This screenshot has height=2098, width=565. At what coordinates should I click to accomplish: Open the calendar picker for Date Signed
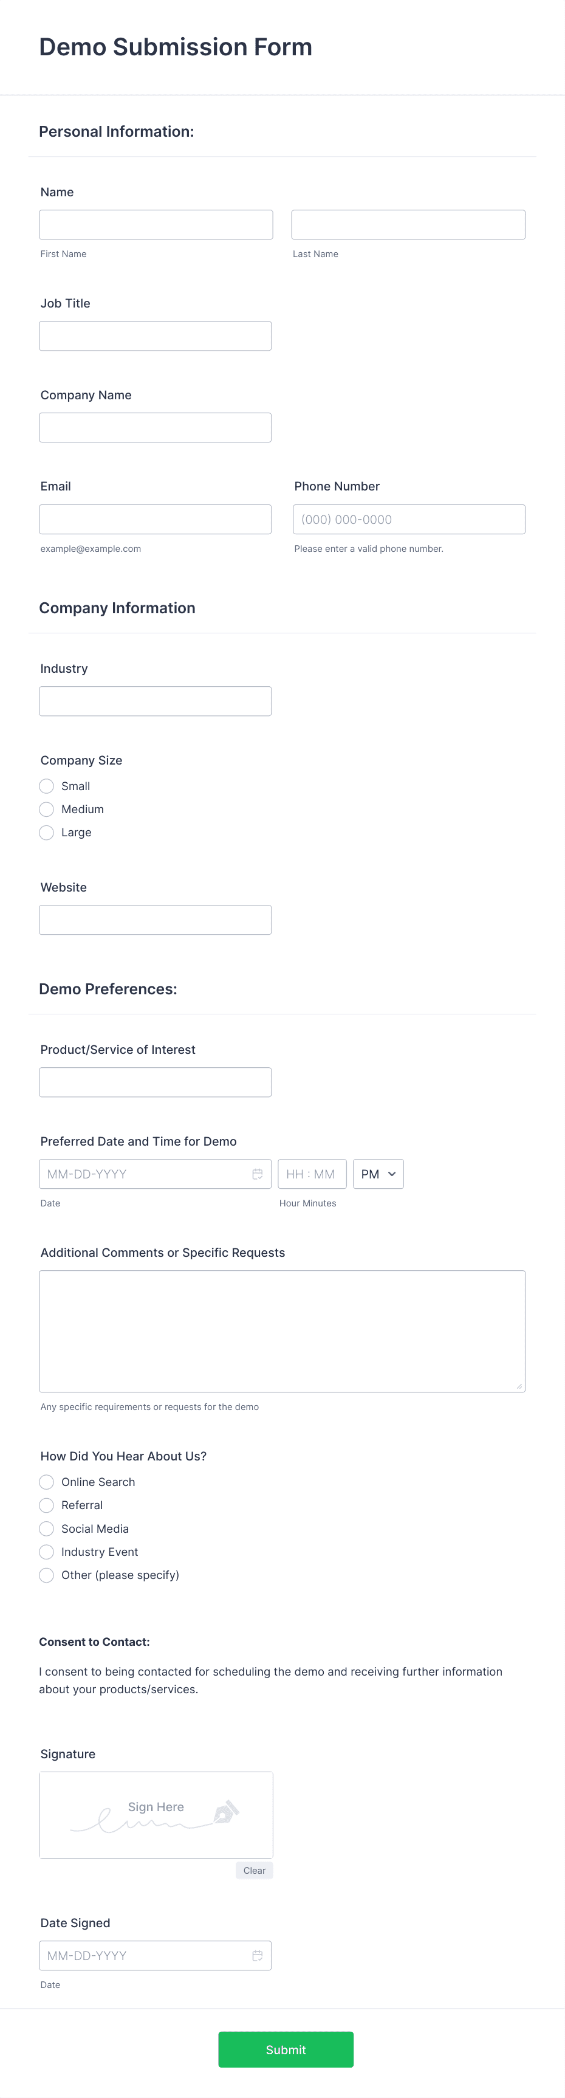pos(257,1955)
